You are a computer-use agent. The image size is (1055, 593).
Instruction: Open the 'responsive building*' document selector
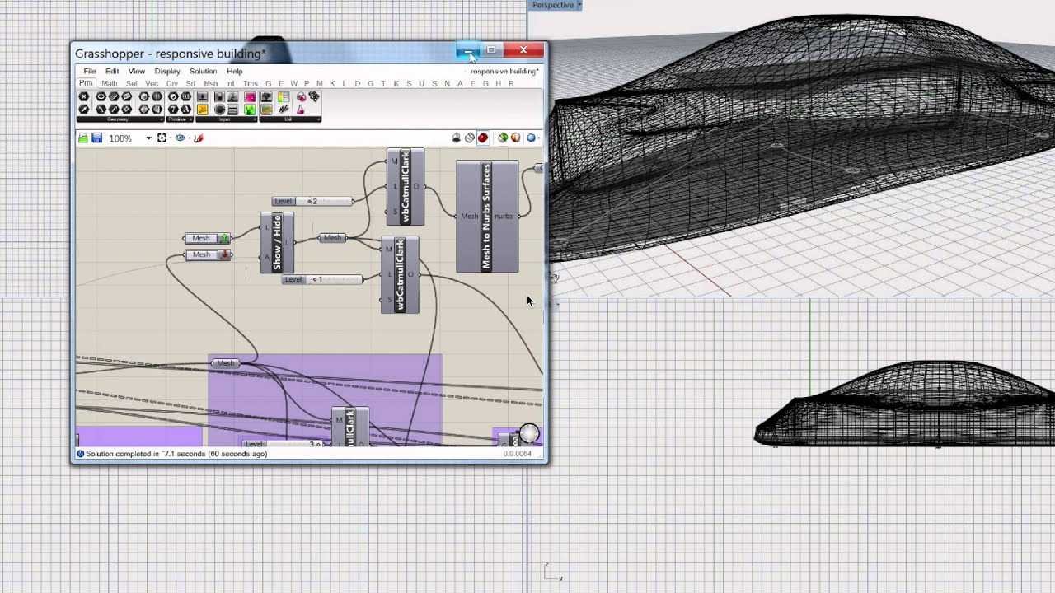(x=504, y=71)
